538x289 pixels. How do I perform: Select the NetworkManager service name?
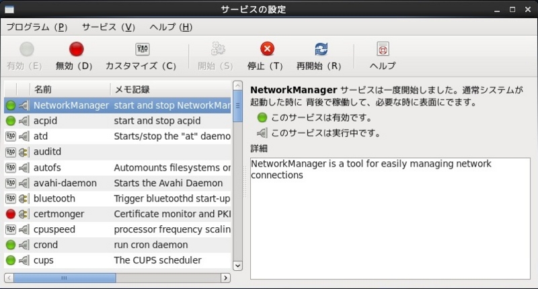click(x=71, y=106)
